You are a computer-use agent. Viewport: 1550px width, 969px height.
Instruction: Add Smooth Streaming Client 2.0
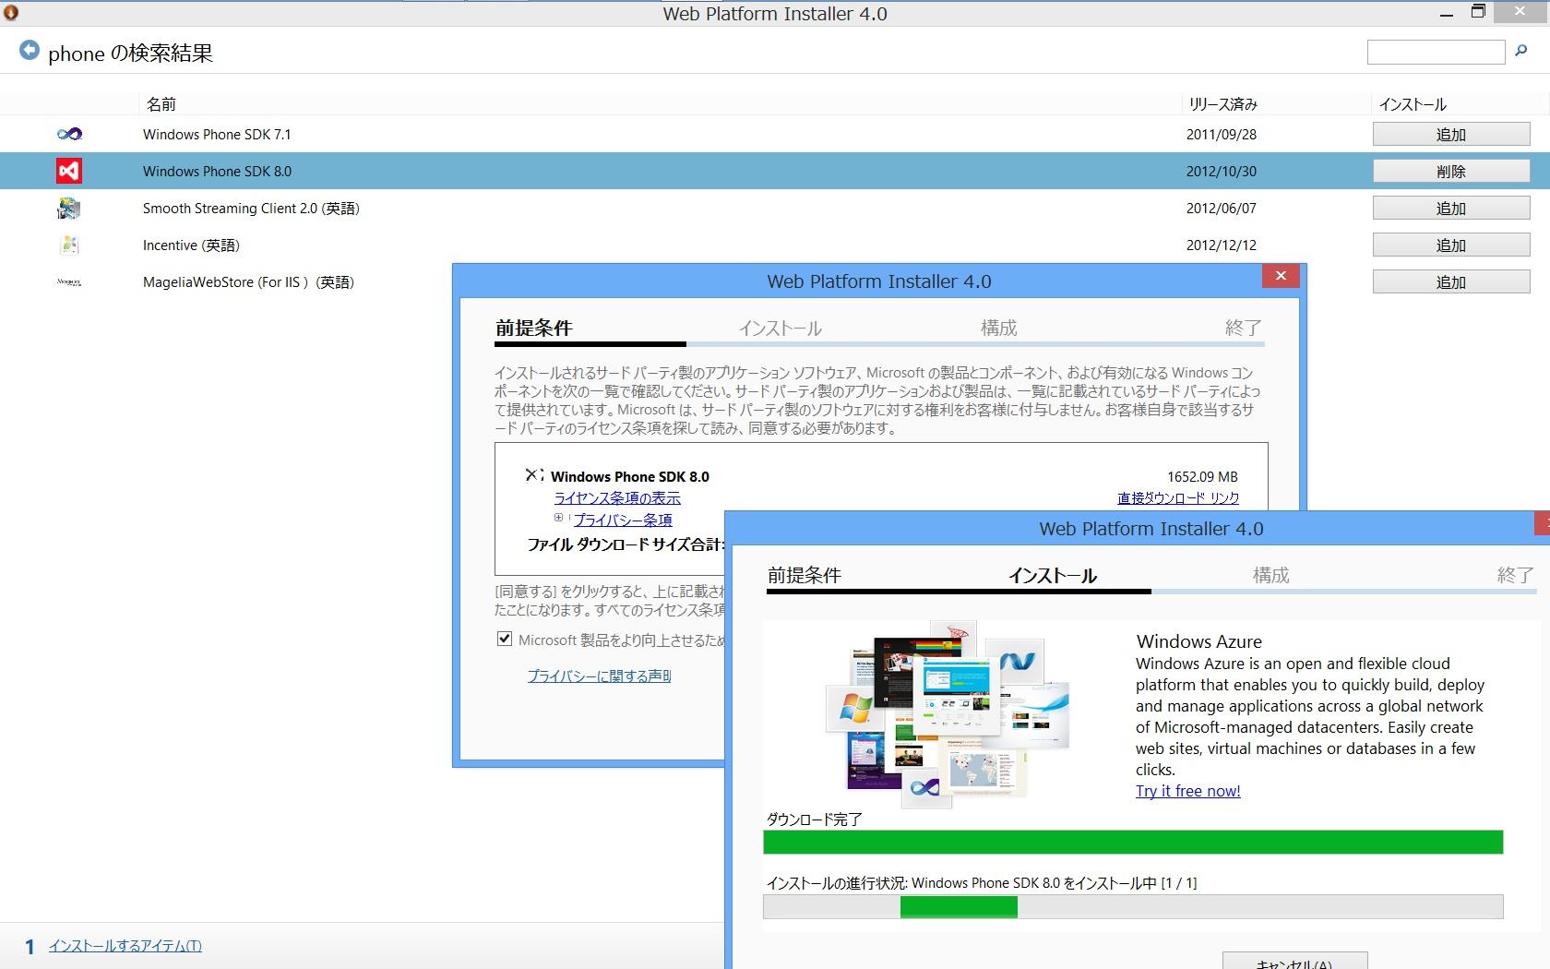coord(1451,209)
